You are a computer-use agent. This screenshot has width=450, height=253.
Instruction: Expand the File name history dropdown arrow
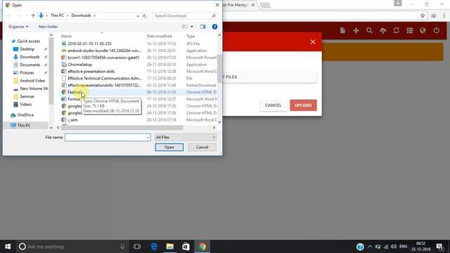148,138
